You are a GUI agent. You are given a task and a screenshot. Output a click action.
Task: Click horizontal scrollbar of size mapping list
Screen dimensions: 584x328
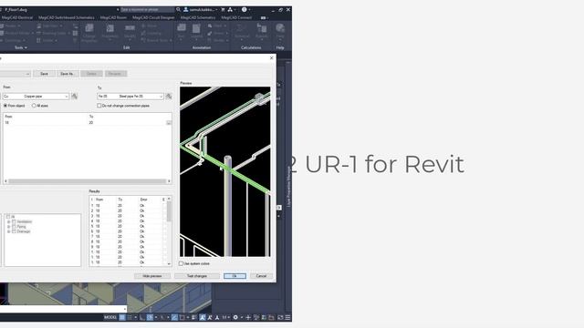pyautogui.click(x=88, y=181)
